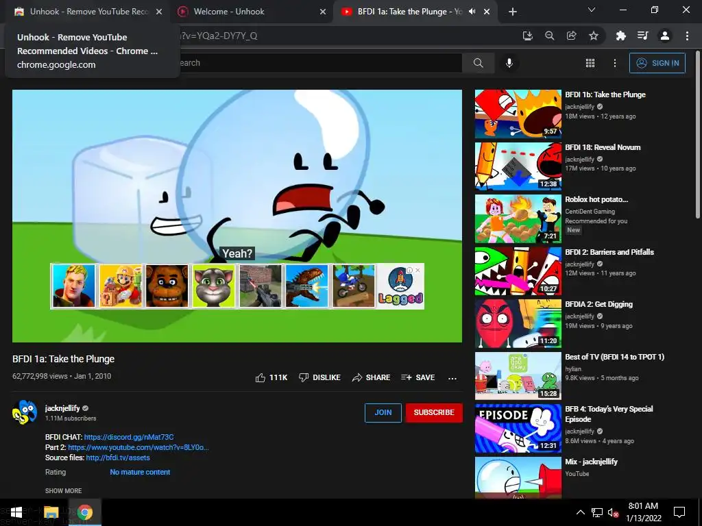
Task: Open the taskbar clock 8:01 AM
Action: (x=643, y=512)
